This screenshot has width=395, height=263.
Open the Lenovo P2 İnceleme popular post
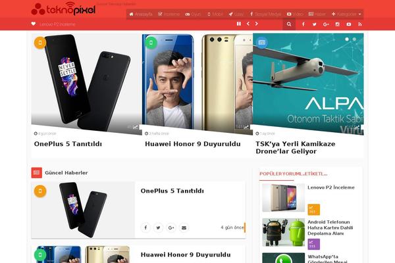(x=331, y=187)
